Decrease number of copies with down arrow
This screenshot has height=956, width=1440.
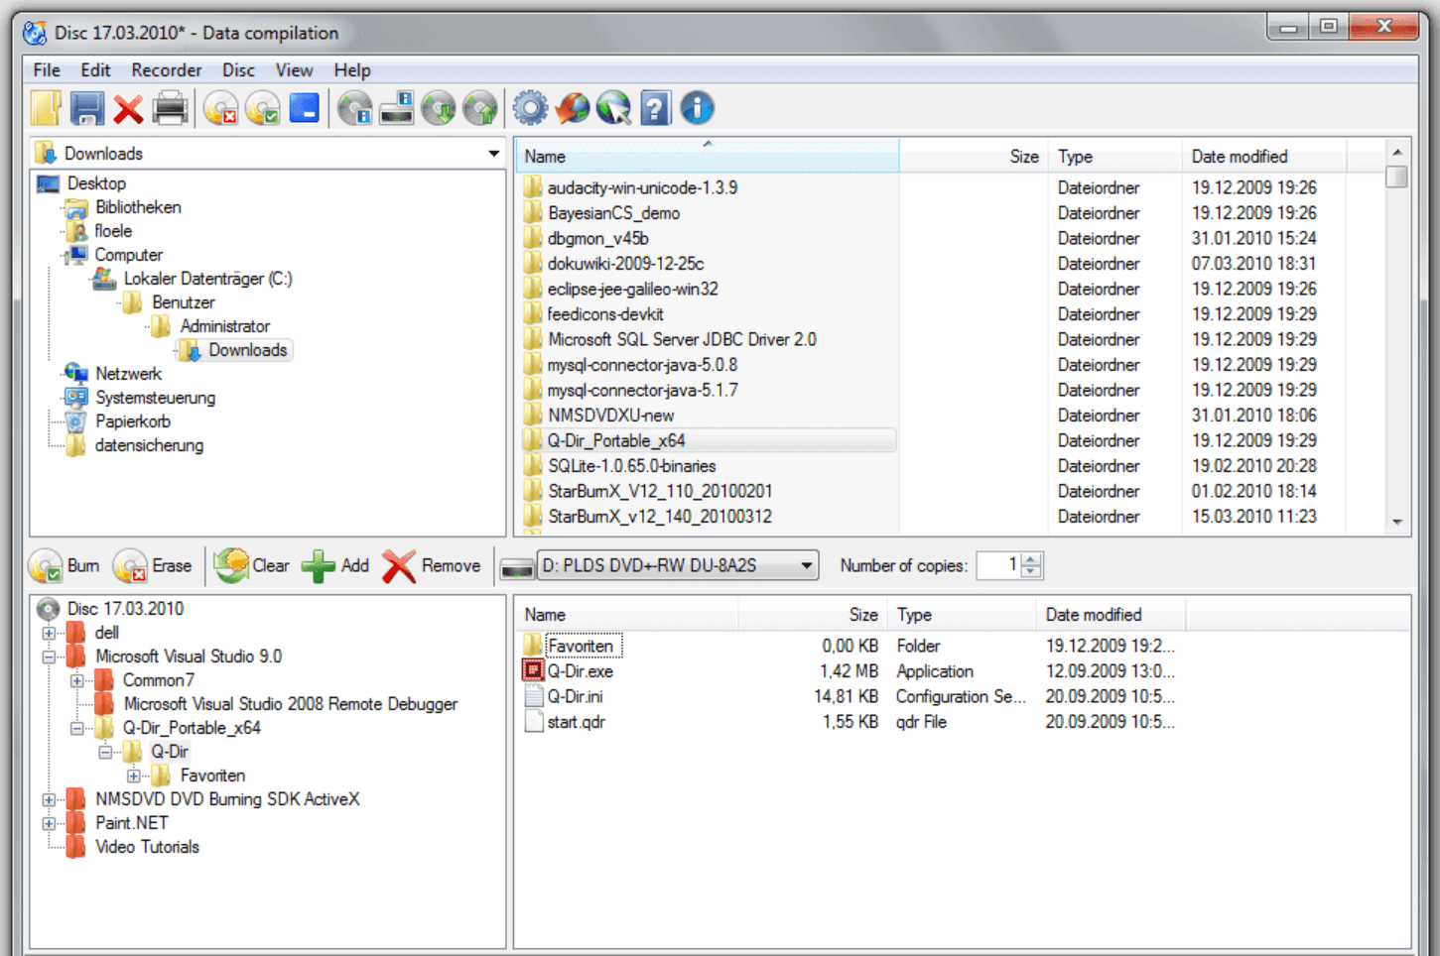tap(1031, 572)
